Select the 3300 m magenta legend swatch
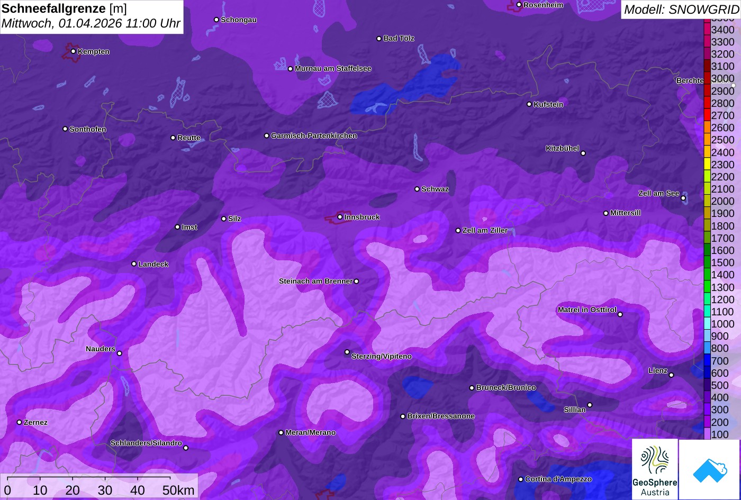Image resolution: width=741 pixels, height=500 pixels. [707, 42]
